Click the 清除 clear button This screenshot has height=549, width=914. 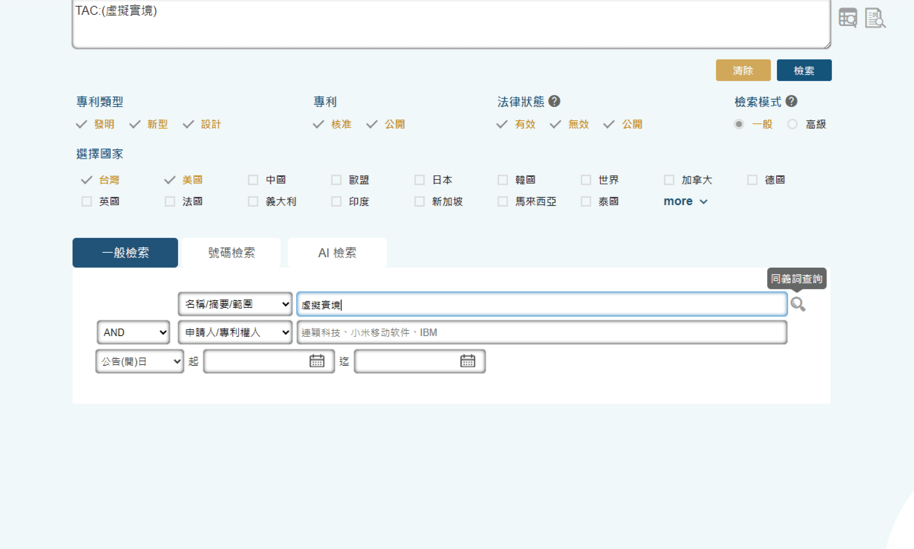coord(743,70)
